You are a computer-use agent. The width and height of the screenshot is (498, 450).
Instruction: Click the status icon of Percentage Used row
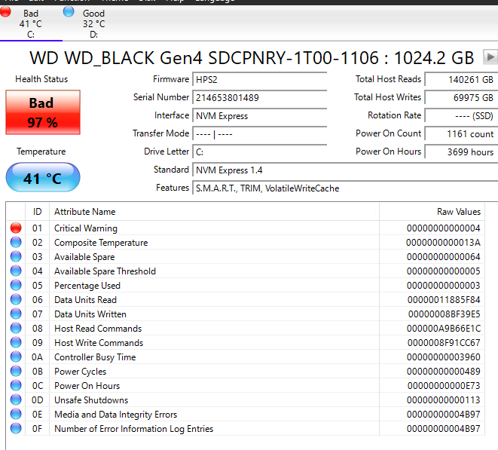16,285
